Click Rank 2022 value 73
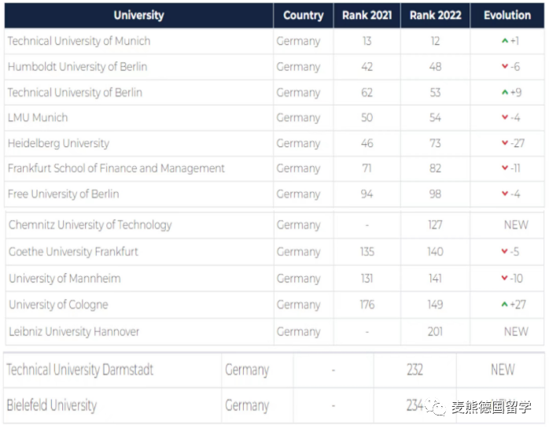The width and height of the screenshot is (549, 432). 435,143
